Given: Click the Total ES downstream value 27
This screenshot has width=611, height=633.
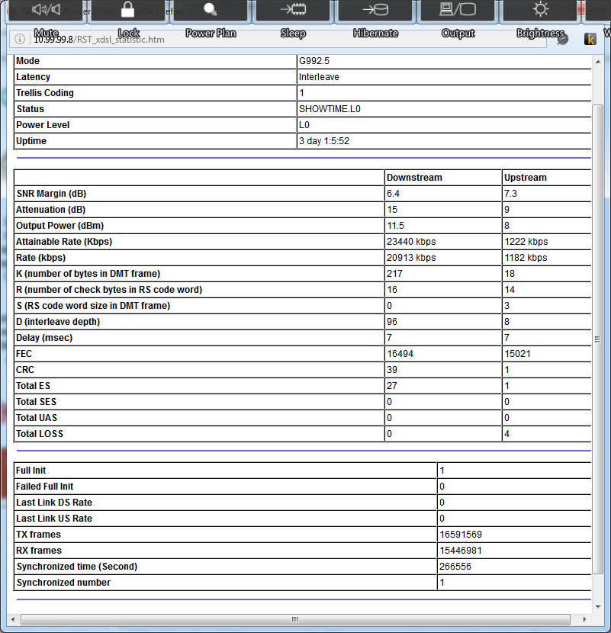Looking at the screenshot, I should pos(392,386).
